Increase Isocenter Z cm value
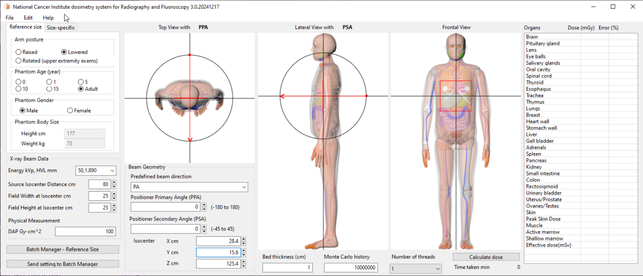643x276 pixels. coord(244,261)
